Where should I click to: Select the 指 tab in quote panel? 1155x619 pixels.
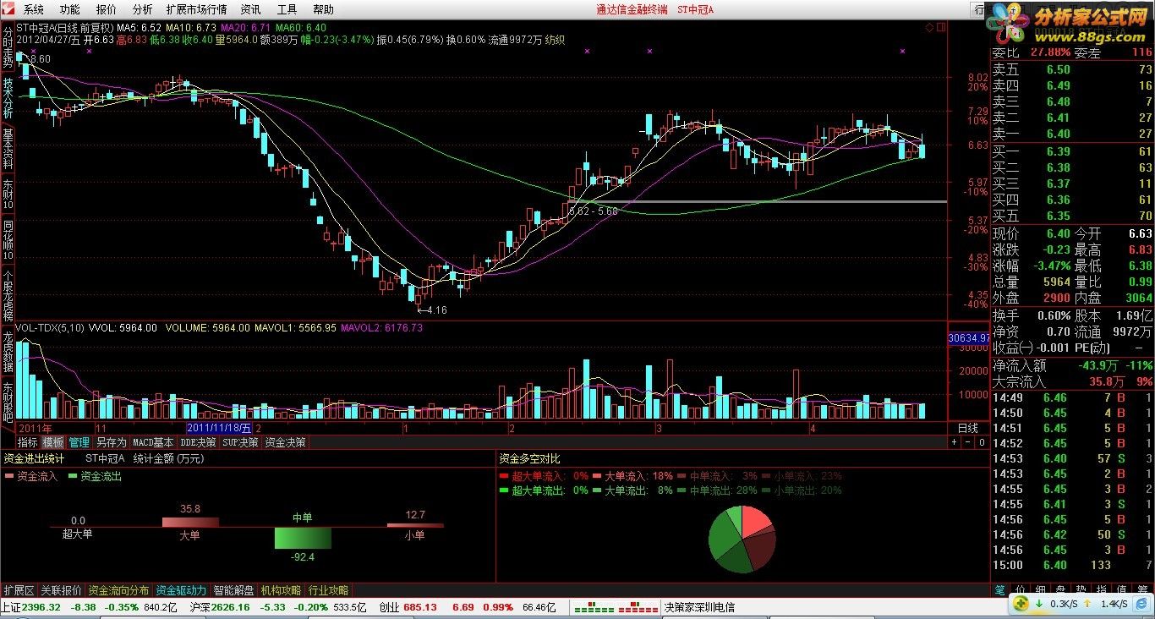pos(1101,589)
